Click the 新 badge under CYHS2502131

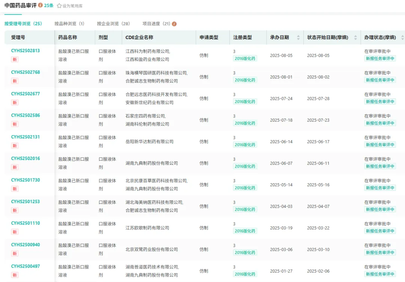point(15,146)
